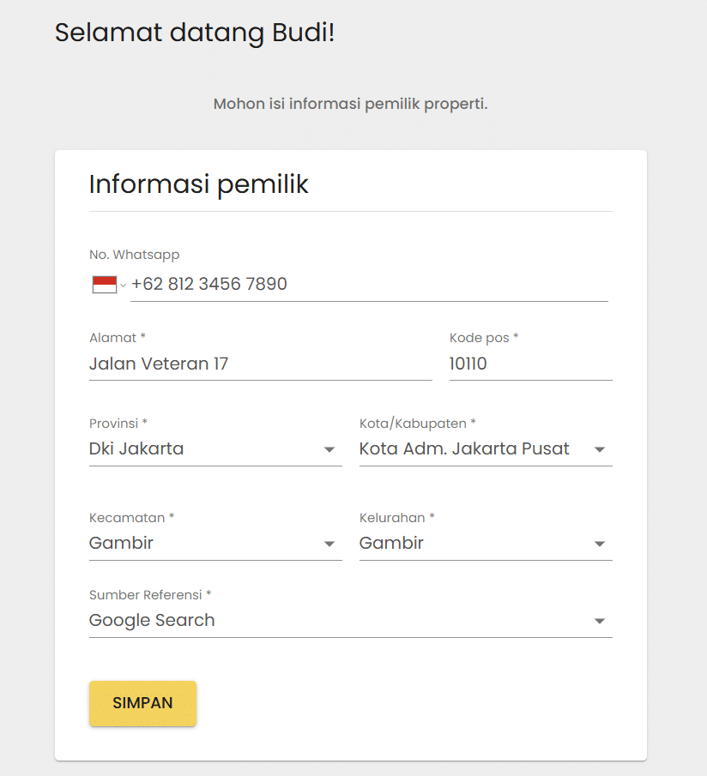
Task: Click the Provinsi dropdown arrow icon
Action: coord(329,448)
